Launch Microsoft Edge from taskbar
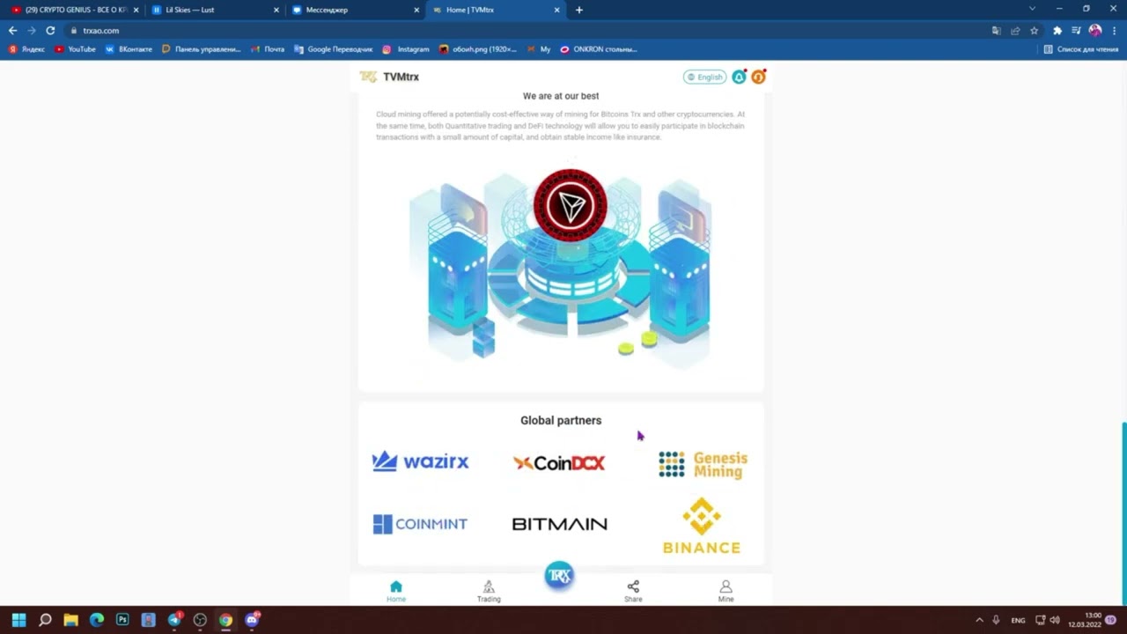The width and height of the screenshot is (1127, 634). pyautogui.click(x=97, y=620)
